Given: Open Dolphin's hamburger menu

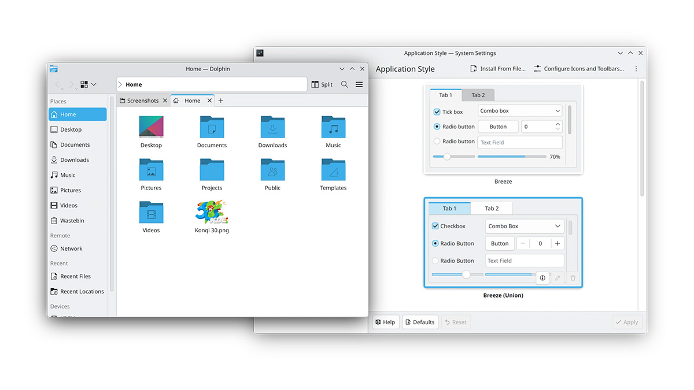Looking at the screenshot, I should 359,84.
